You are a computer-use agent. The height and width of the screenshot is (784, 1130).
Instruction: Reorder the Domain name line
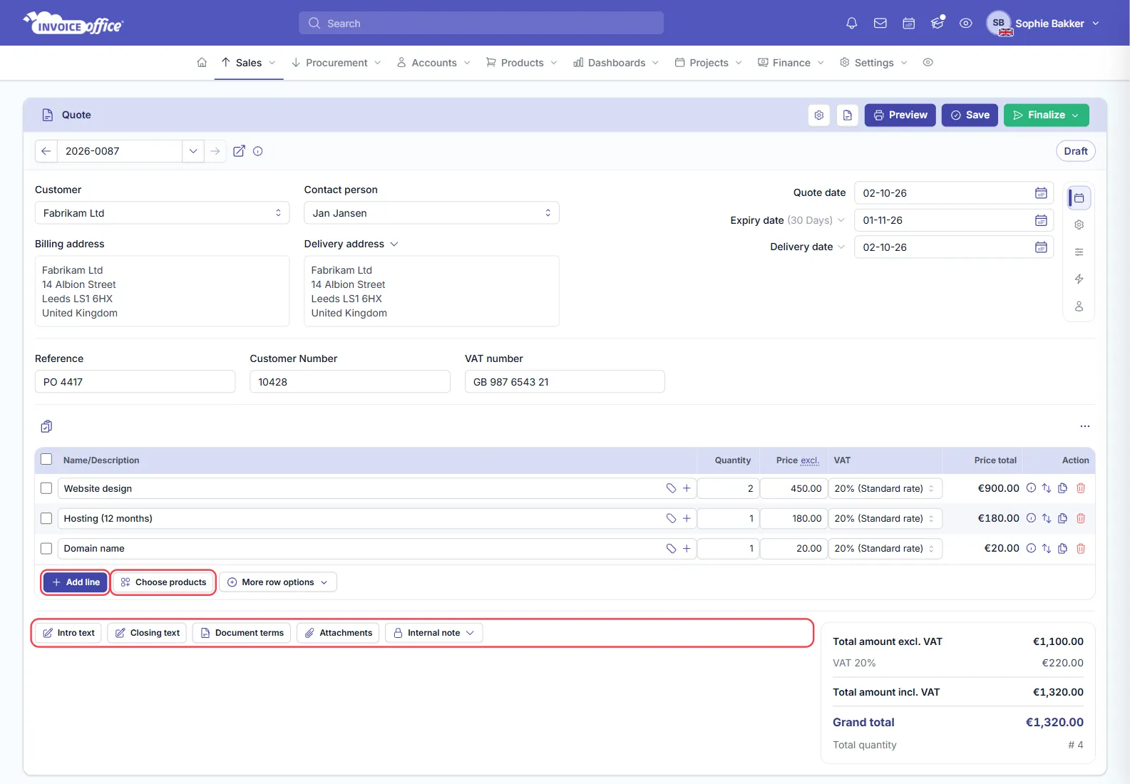pyautogui.click(x=1047, y=548)
